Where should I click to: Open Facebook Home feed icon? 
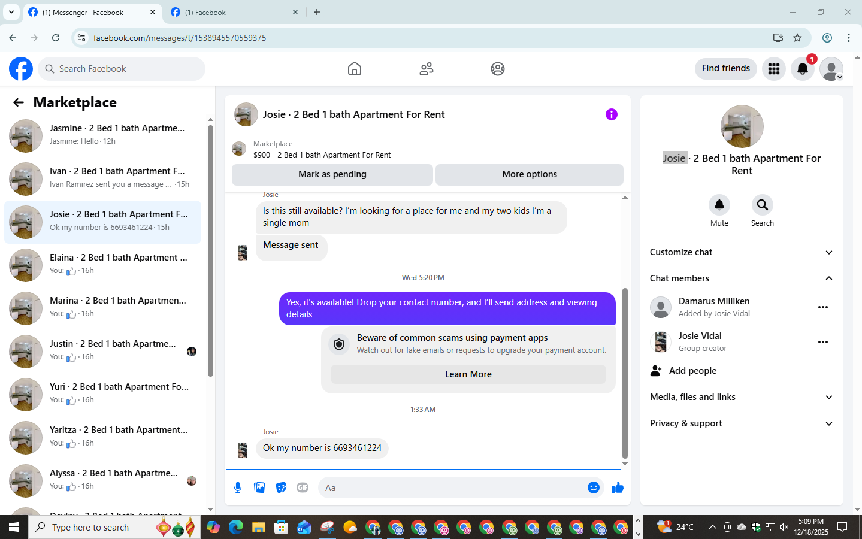tap(355, 69)
